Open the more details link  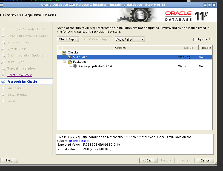coord(79,141)
